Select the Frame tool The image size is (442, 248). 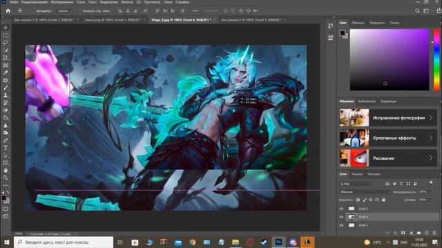coord(6,65)
